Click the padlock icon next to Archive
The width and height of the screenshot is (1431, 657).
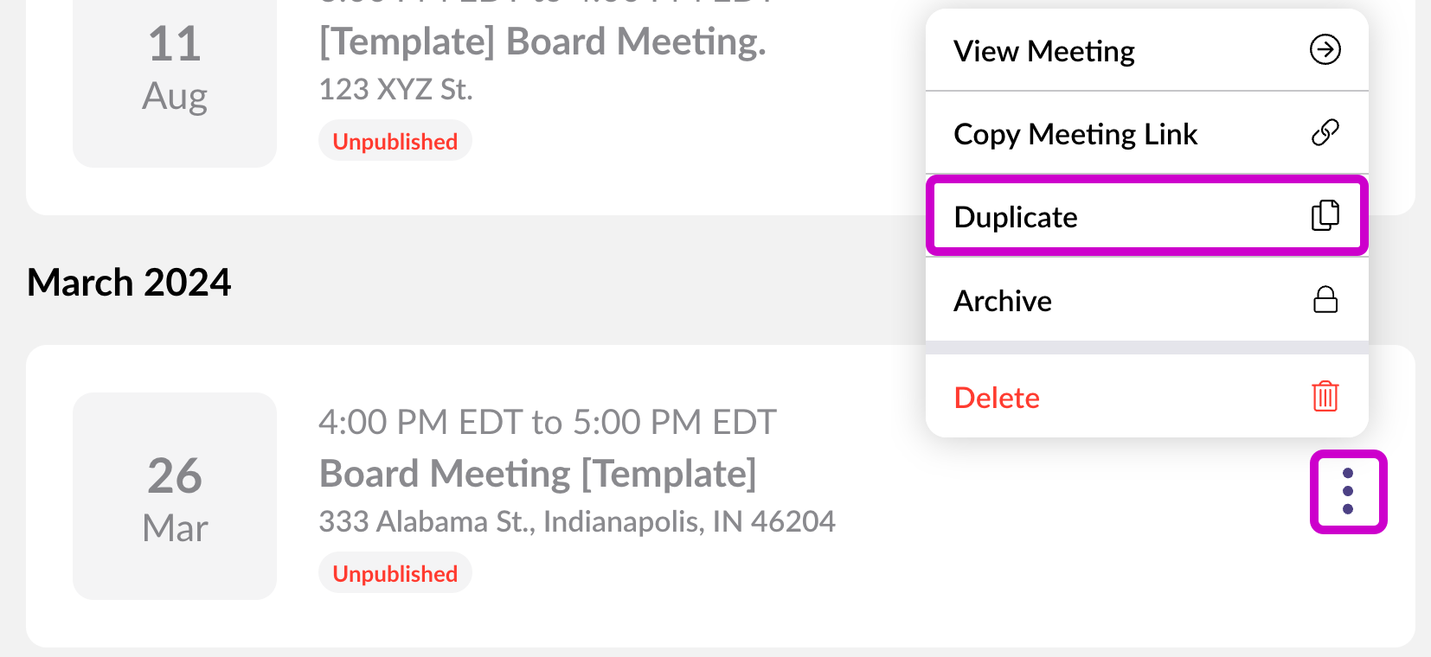[x=1325, y=300]
